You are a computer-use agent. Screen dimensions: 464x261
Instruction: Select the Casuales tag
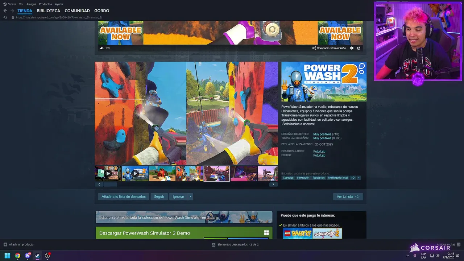288,178
